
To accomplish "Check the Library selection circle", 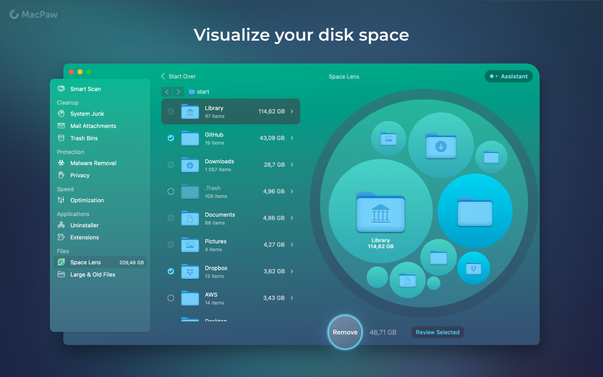I will click(171, 111).
